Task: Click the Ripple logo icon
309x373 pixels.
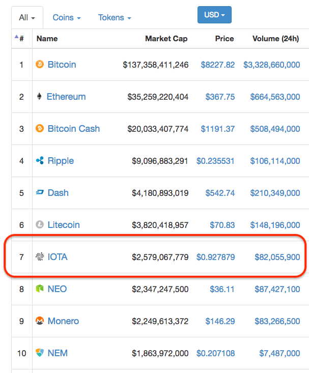Action: pos(40,161)
